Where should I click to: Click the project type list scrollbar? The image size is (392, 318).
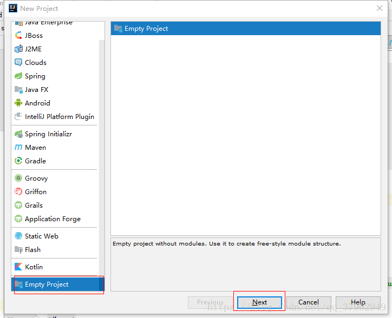click(102, 165)
